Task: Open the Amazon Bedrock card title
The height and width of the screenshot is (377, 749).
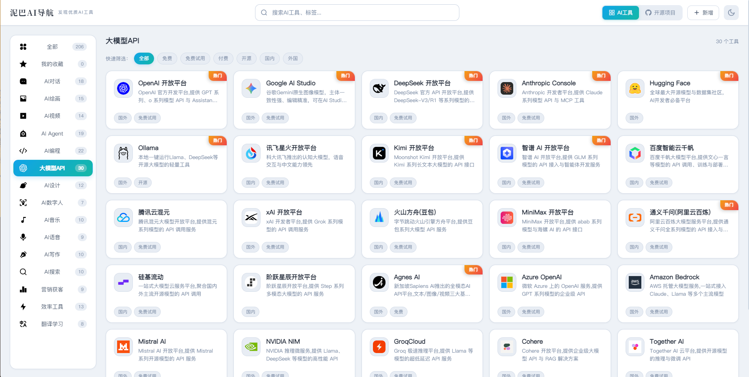Action: pyautogui.click(x=674, y=277)
